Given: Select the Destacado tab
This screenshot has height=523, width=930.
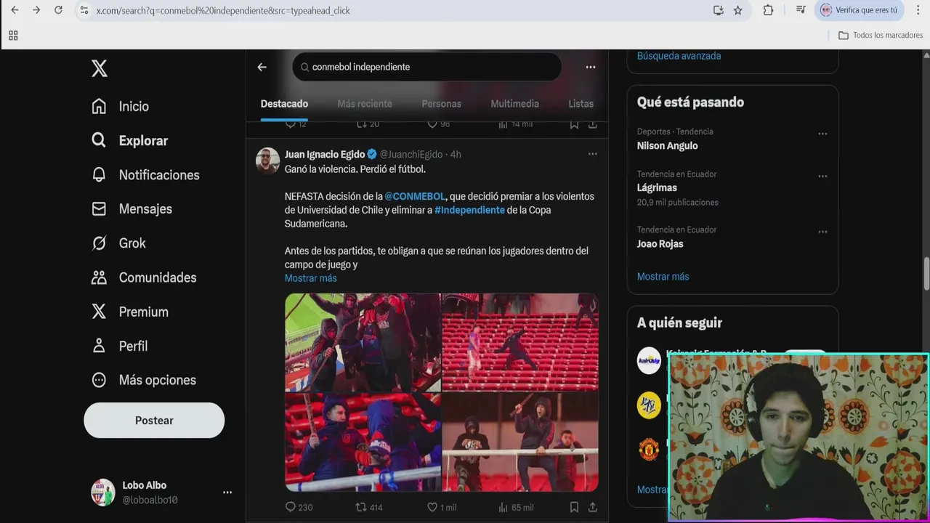Looking at the screenshot, I should point(284,104).
